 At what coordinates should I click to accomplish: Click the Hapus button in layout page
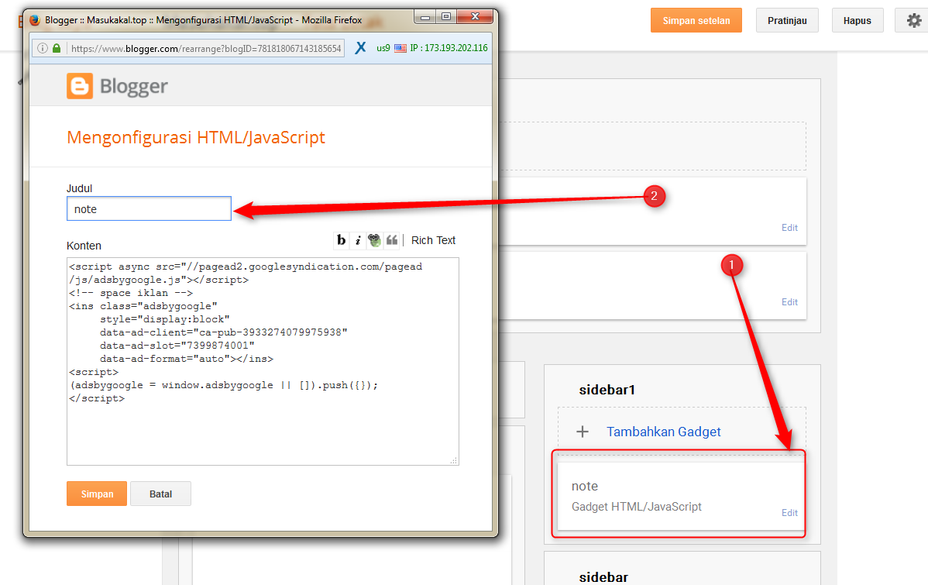(857, 20)
